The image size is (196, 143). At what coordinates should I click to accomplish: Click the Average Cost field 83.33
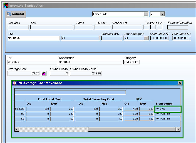coord(24,73)
